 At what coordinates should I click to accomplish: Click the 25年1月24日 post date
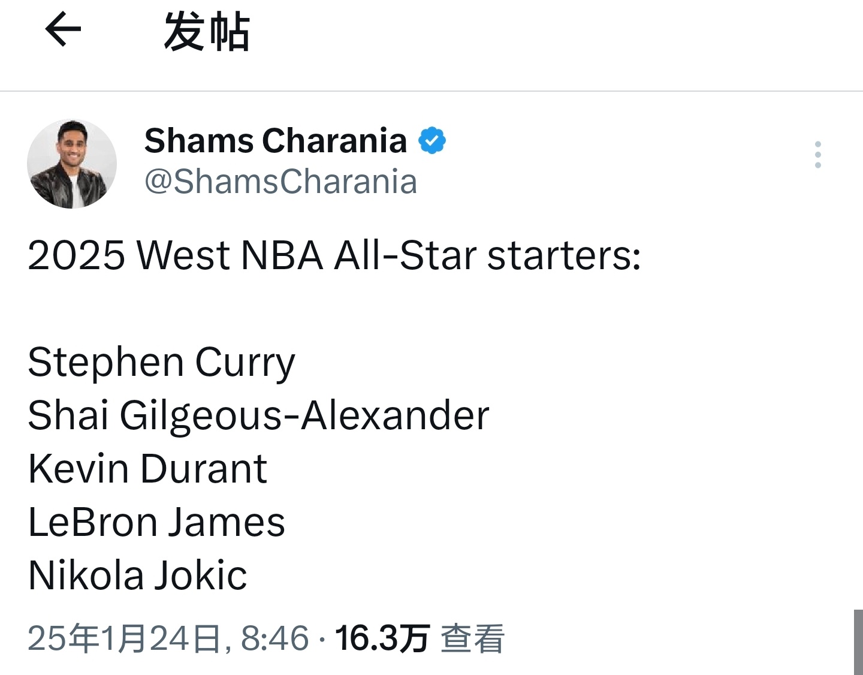(125, 638)
